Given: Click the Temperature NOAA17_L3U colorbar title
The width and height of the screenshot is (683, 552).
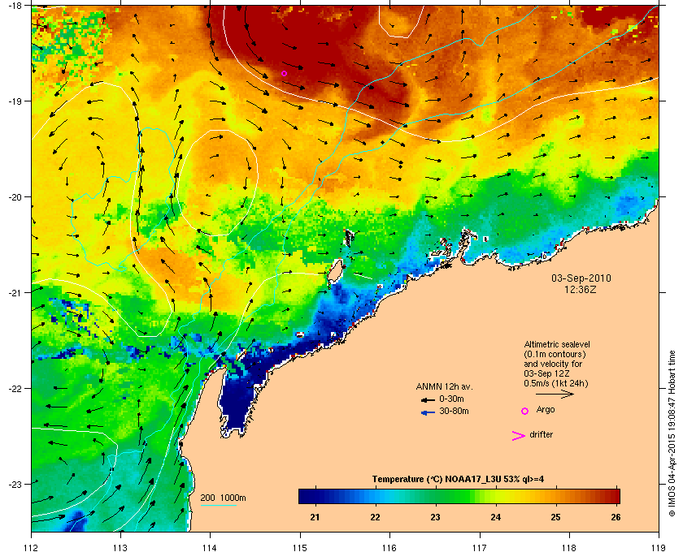Looking at the screenshot, I should [458, 480].
